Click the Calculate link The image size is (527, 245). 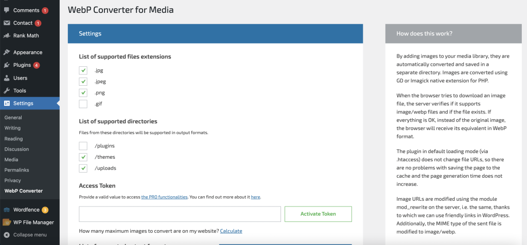[x=231, y=231]
